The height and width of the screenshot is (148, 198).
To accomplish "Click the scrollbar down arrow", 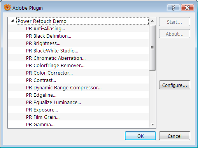I will coord(152,125).
